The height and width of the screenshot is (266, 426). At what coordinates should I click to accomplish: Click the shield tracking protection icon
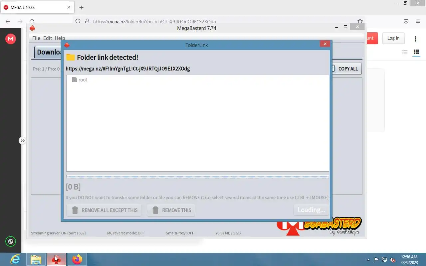click(78, 21)
